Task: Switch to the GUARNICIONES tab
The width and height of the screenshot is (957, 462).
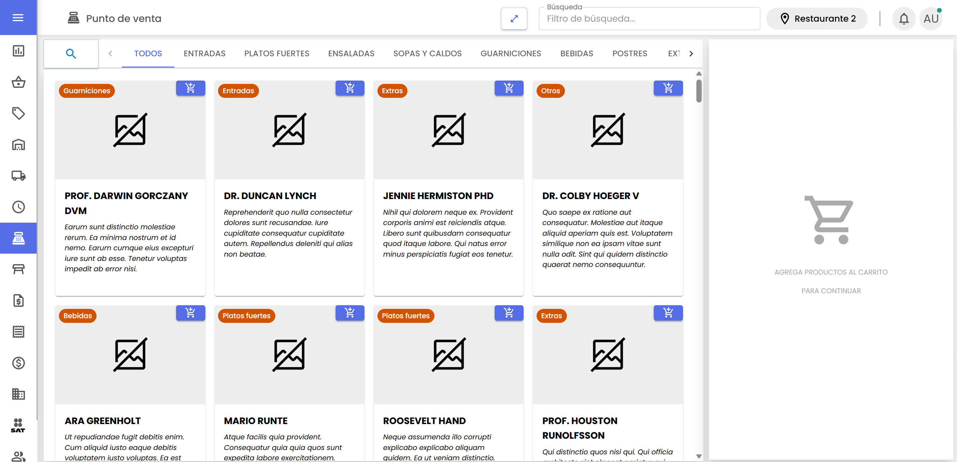Action: pos(510,54)
